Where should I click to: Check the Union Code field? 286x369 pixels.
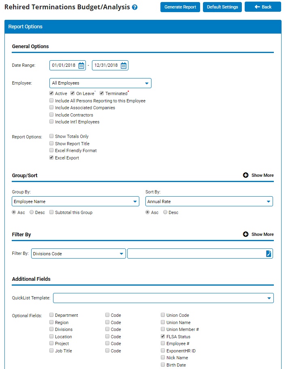163,315
